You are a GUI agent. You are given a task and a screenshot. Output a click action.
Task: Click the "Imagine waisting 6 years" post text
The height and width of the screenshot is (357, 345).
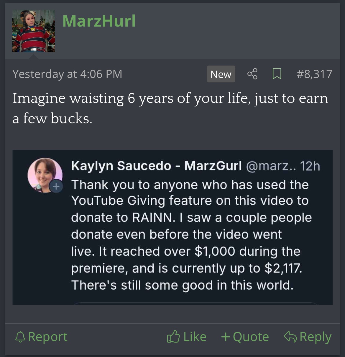(x=170, y=98)
